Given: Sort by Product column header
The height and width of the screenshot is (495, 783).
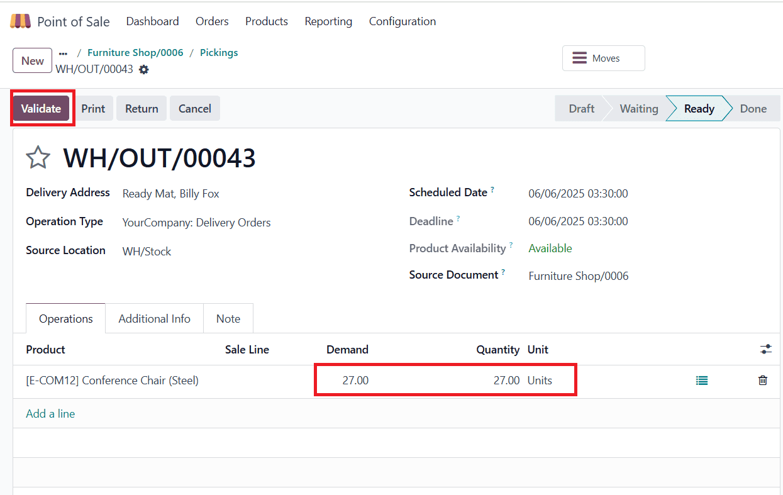Looking at the screenshot, I should click(x=45, y=350).
